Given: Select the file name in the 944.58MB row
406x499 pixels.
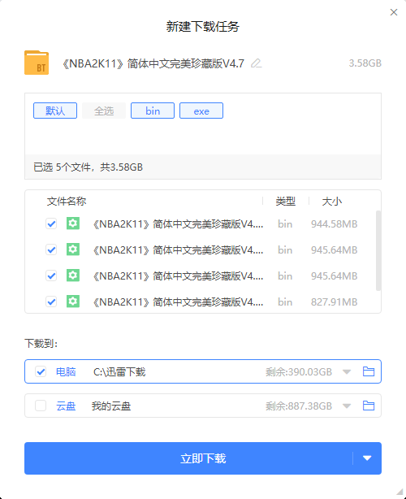Looking at the screenshot, I should click(x=178, y=224).
